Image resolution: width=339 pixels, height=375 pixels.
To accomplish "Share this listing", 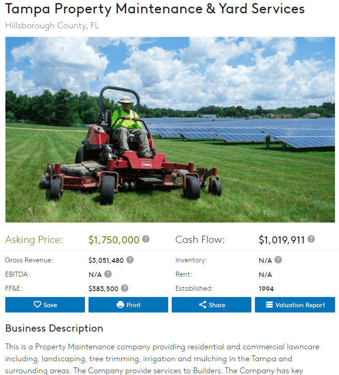I will point(212,305).
